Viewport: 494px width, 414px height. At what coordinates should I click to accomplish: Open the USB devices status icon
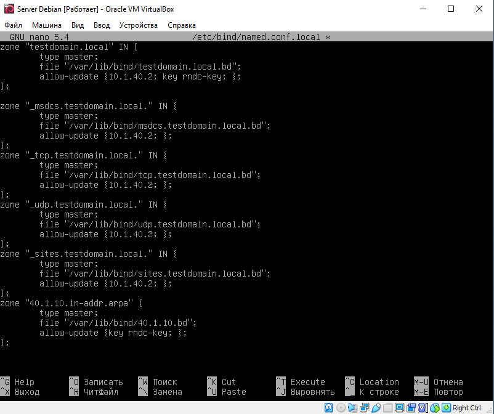pos(376,408)
